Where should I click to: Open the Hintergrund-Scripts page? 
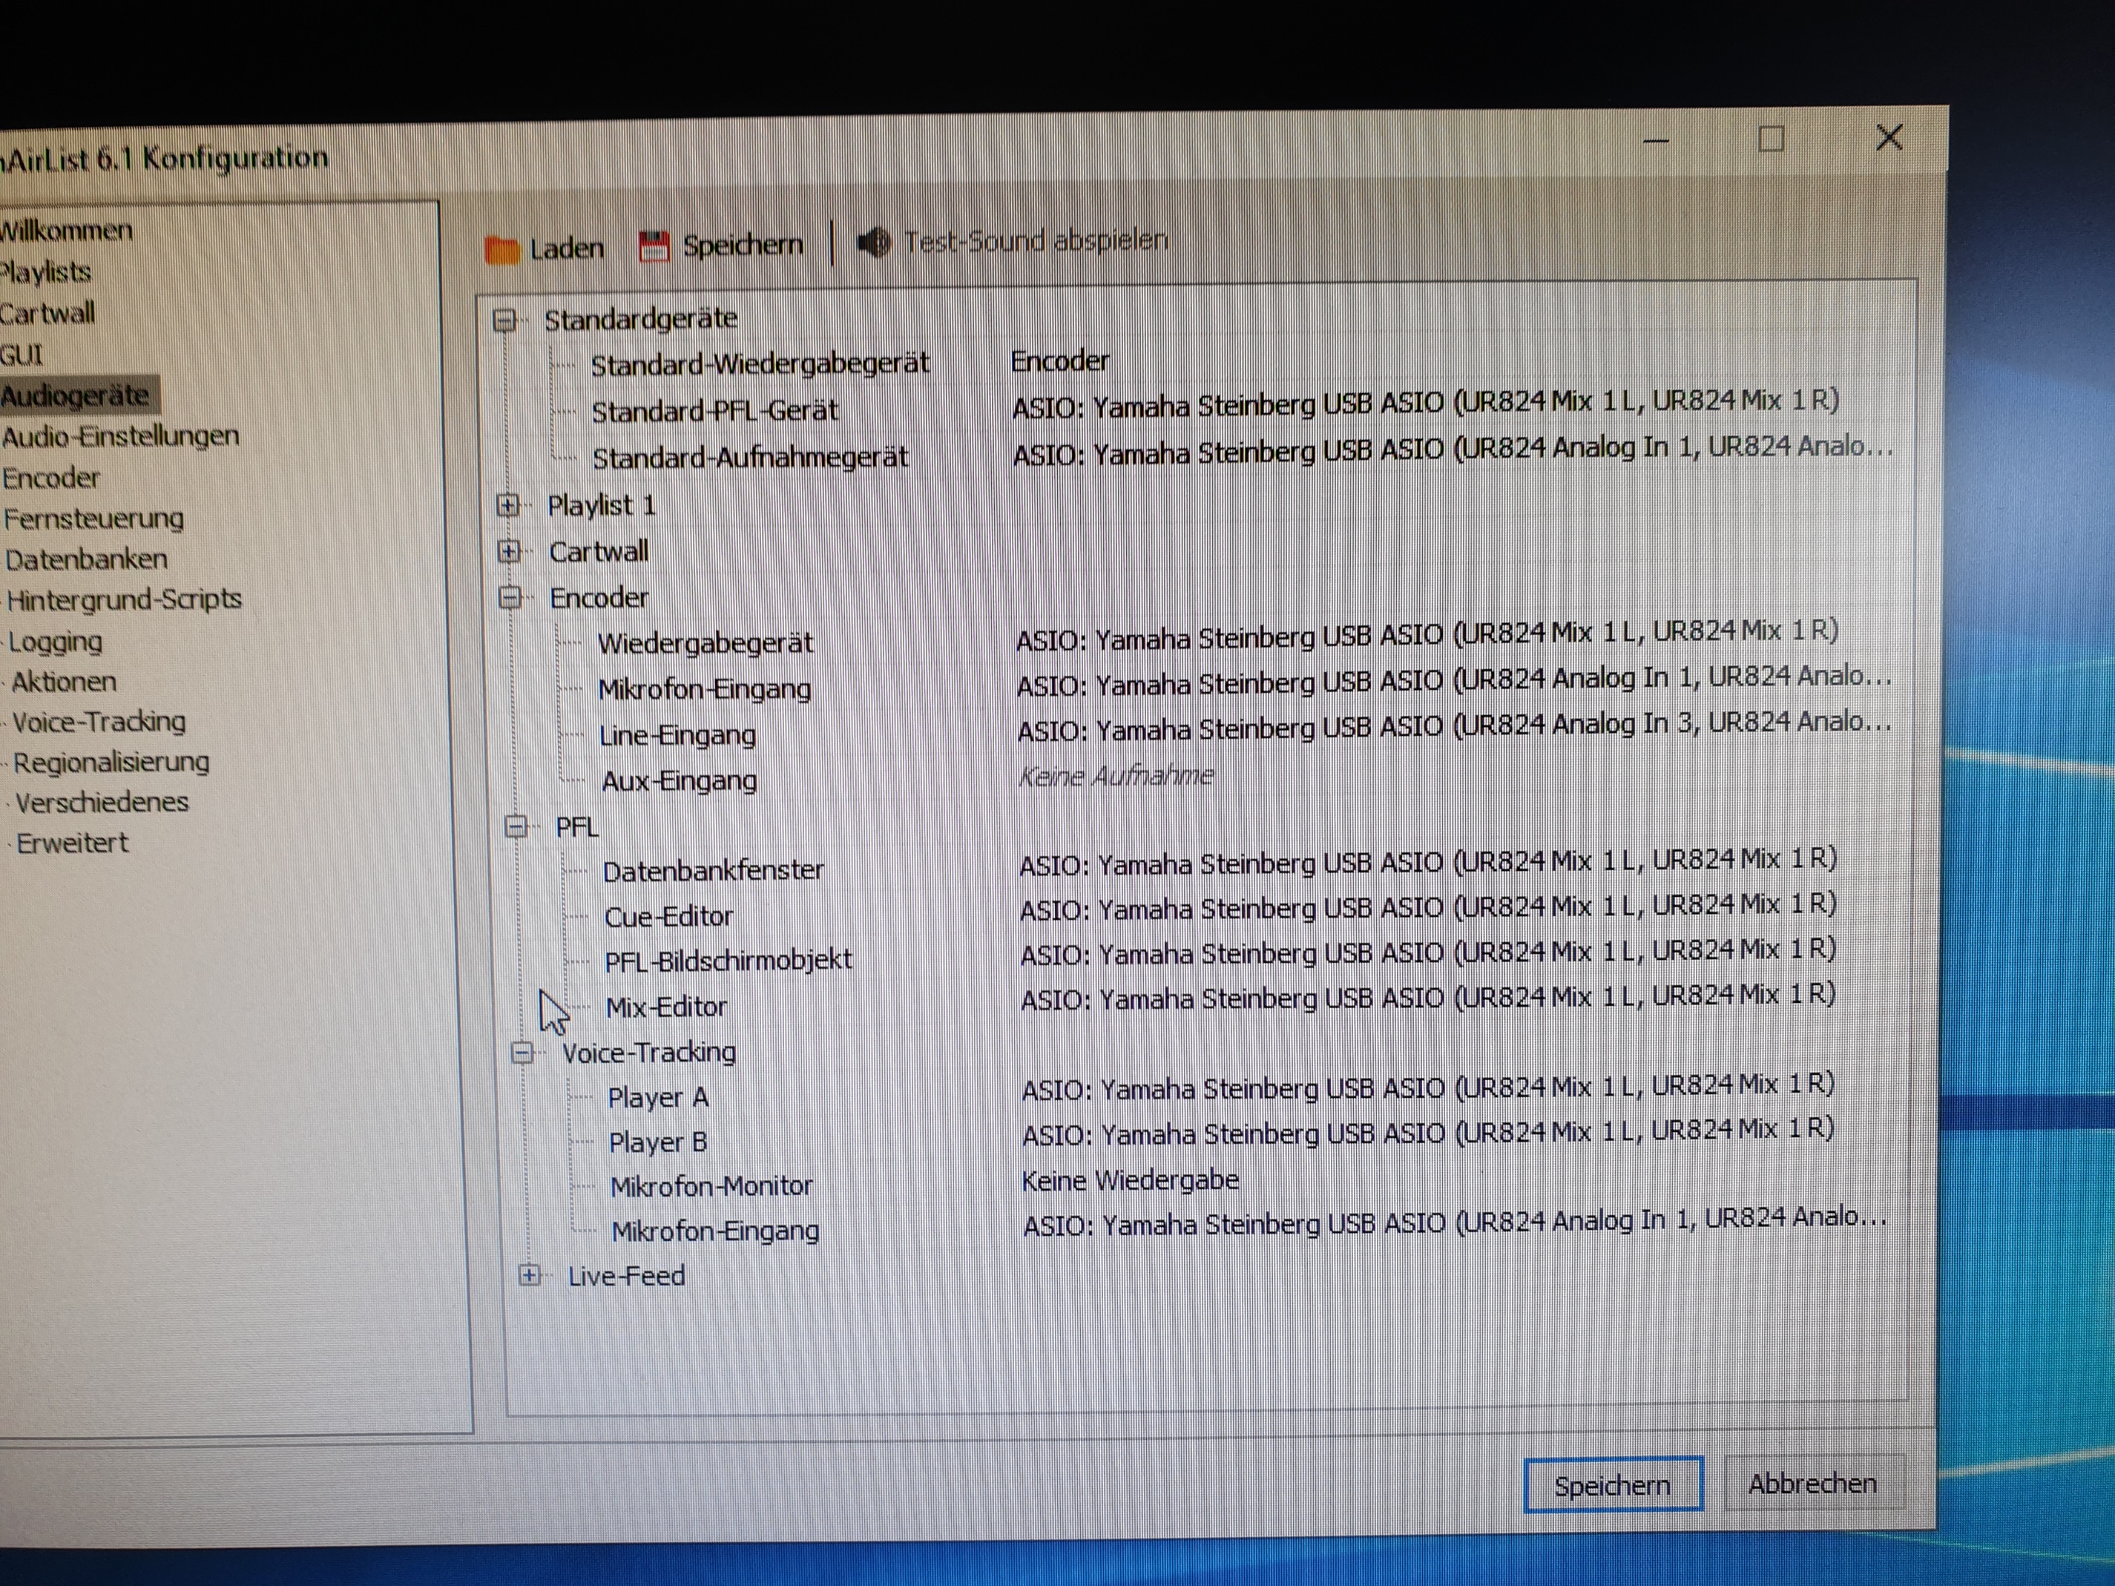[x=123, y=600]
